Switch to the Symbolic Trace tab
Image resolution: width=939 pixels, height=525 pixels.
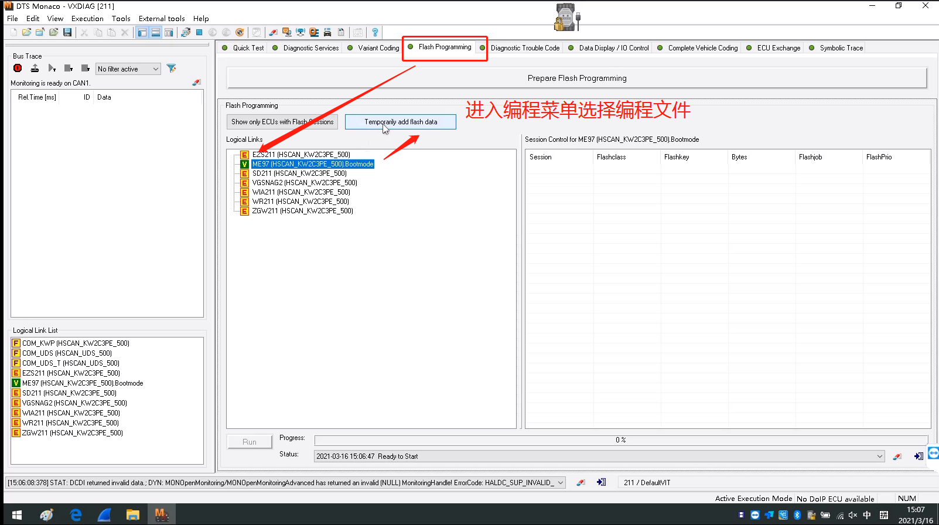836,48
